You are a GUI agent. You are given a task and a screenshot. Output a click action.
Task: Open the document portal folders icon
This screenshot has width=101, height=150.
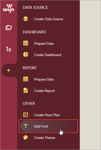9,28
